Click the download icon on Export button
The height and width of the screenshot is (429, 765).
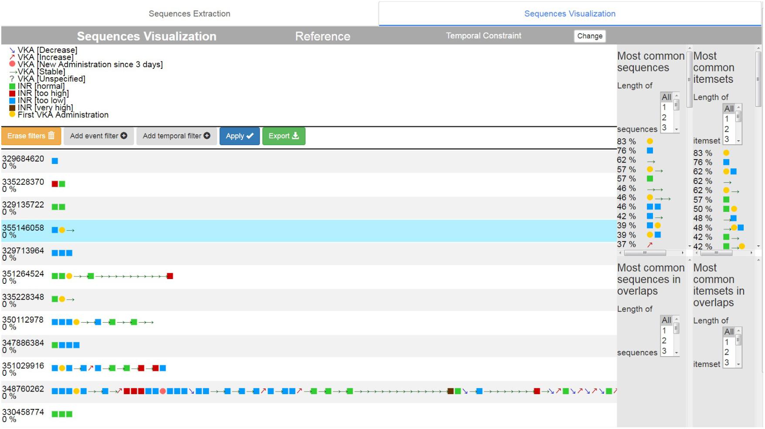(x=296, y=136)
